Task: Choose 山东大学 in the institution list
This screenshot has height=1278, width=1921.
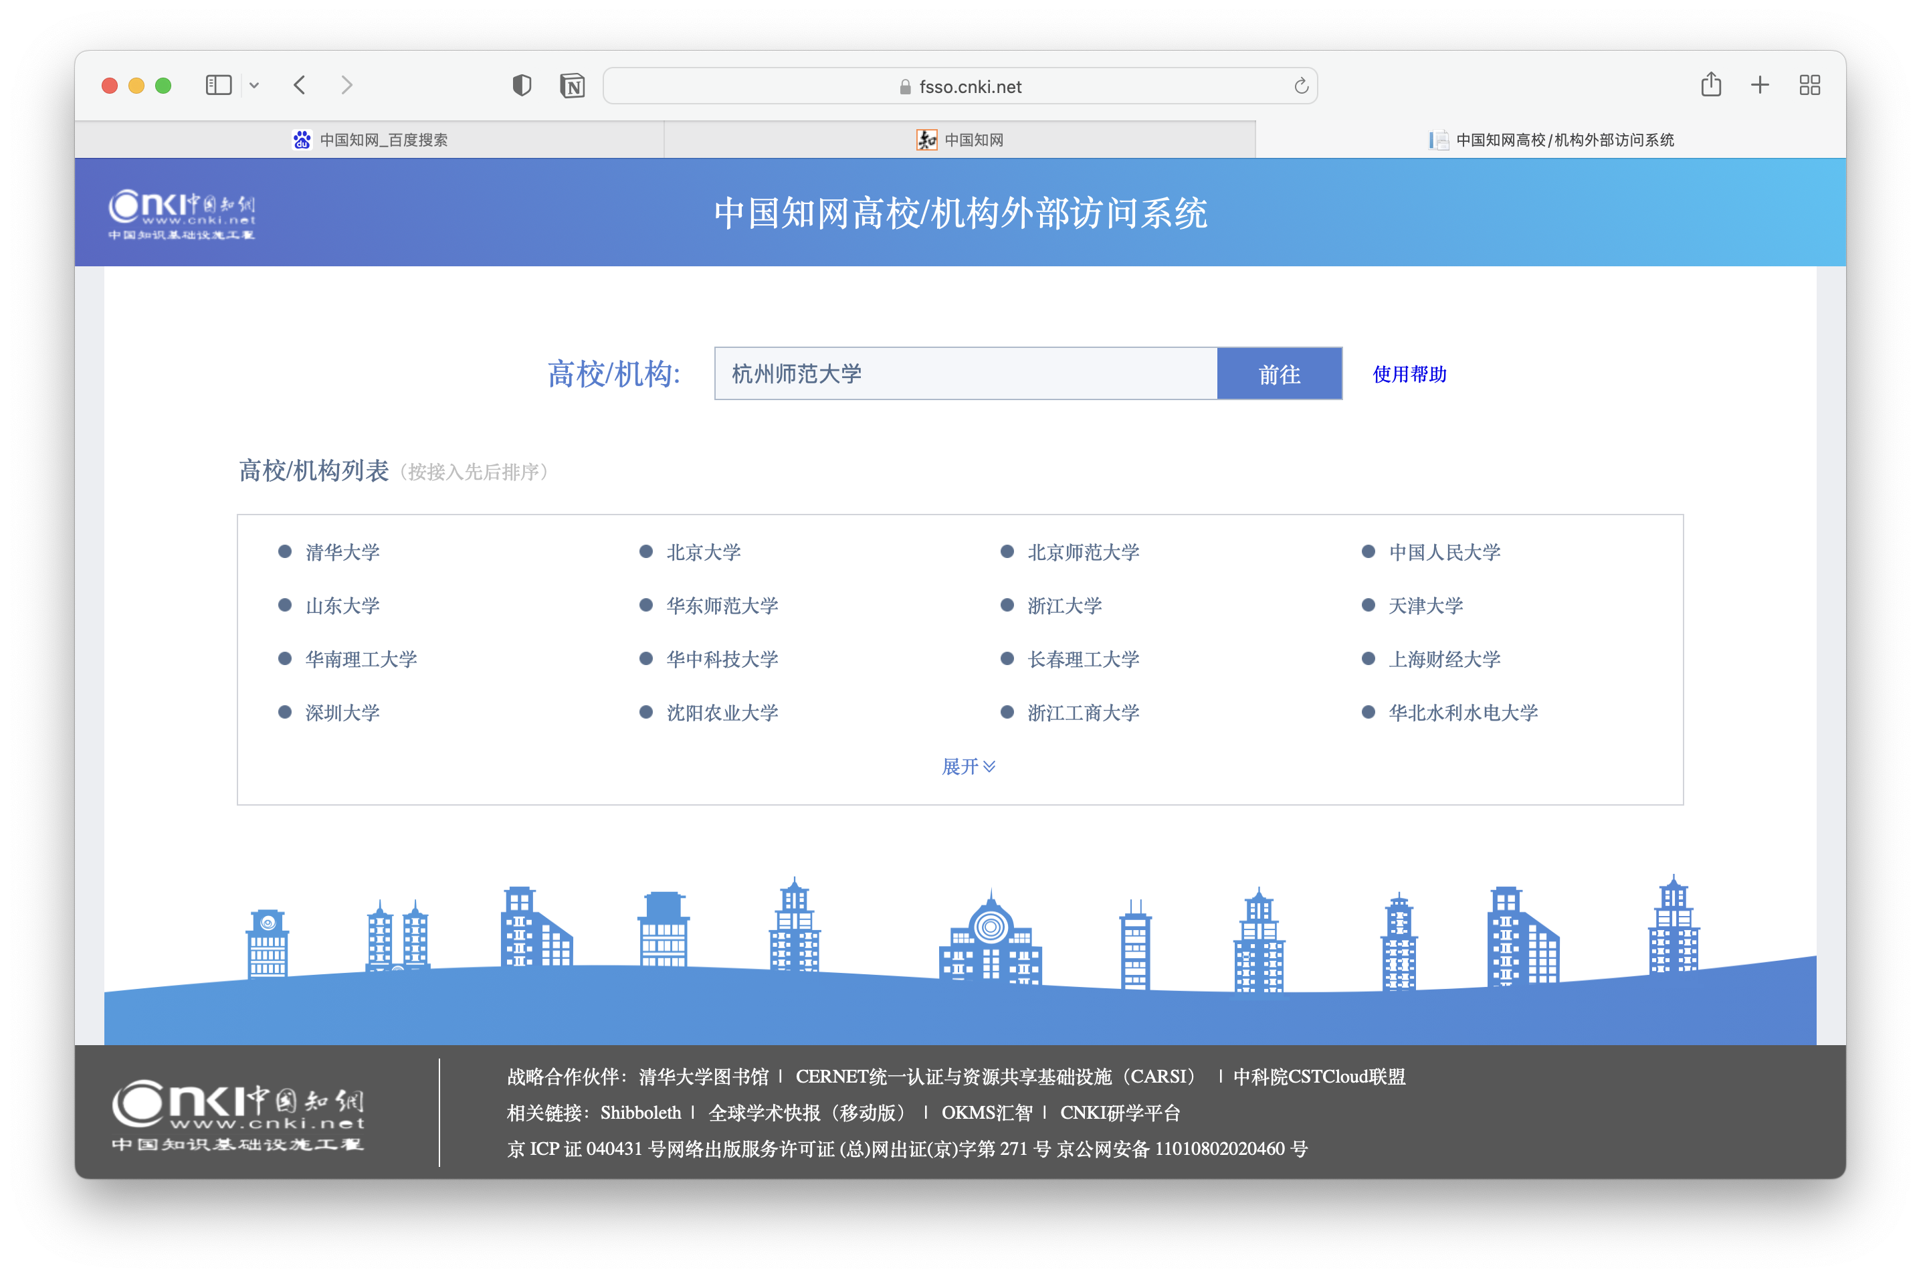Action: 342,606
